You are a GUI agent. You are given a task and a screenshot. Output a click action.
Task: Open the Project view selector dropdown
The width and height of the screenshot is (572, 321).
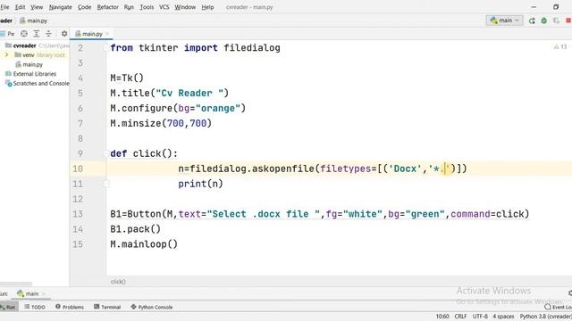pyautogui.click(x=7, y=34)
